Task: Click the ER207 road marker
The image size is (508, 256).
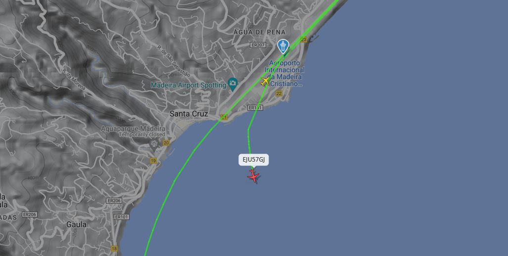Action: click(258, 45)
